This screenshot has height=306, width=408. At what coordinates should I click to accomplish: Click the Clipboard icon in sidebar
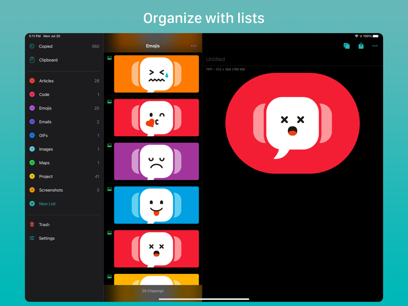[32, 60]
